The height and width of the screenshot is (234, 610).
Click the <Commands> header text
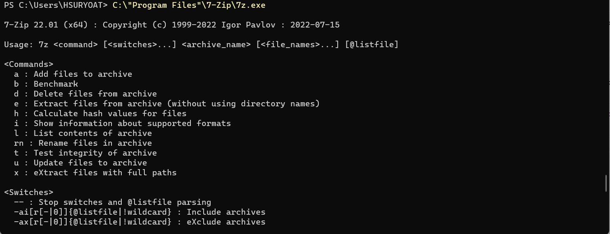pyautogui.click(x=29, y=64)
